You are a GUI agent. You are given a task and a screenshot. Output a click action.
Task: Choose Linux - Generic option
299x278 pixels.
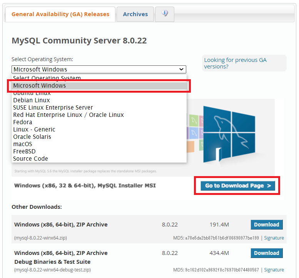[x=99, y=129]
